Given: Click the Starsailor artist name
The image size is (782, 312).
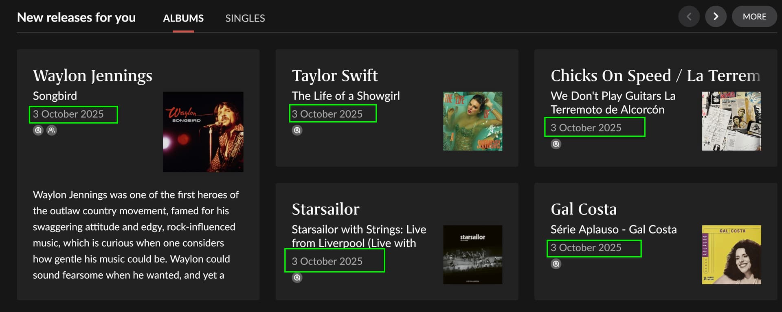Looking at the screenshot, I should 325,209.
